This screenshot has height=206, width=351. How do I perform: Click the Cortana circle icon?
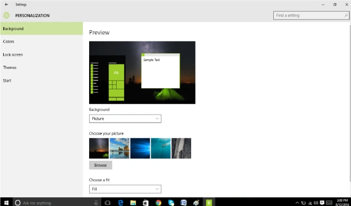(x=18, y=203)
